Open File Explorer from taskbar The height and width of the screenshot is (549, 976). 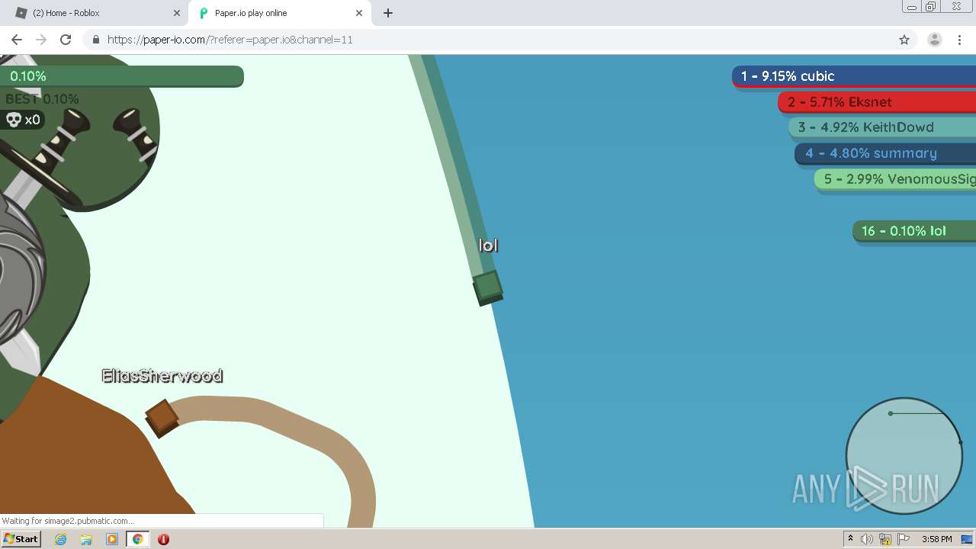click(x=86, y=539)
